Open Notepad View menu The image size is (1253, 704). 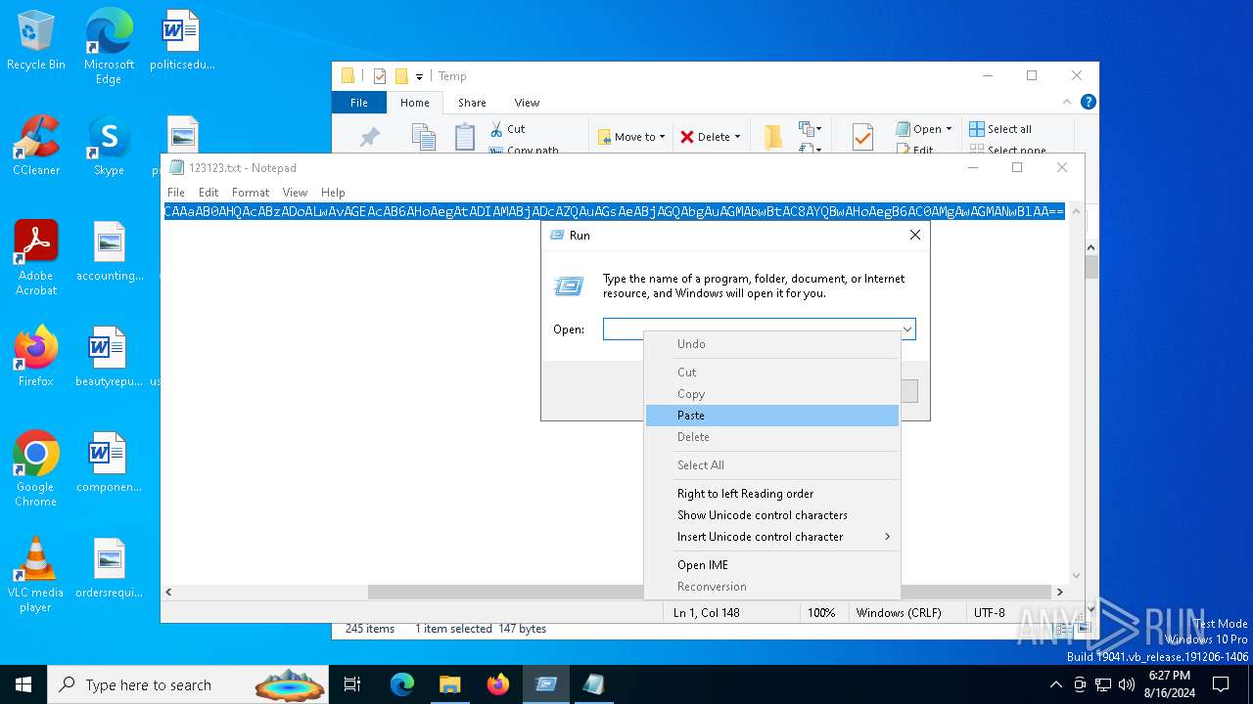coord(295,193)
